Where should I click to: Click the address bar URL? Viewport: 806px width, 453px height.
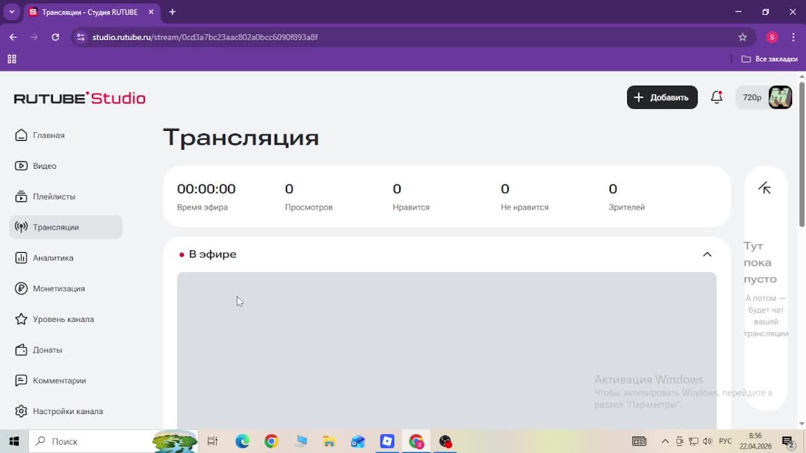[205, 37]
